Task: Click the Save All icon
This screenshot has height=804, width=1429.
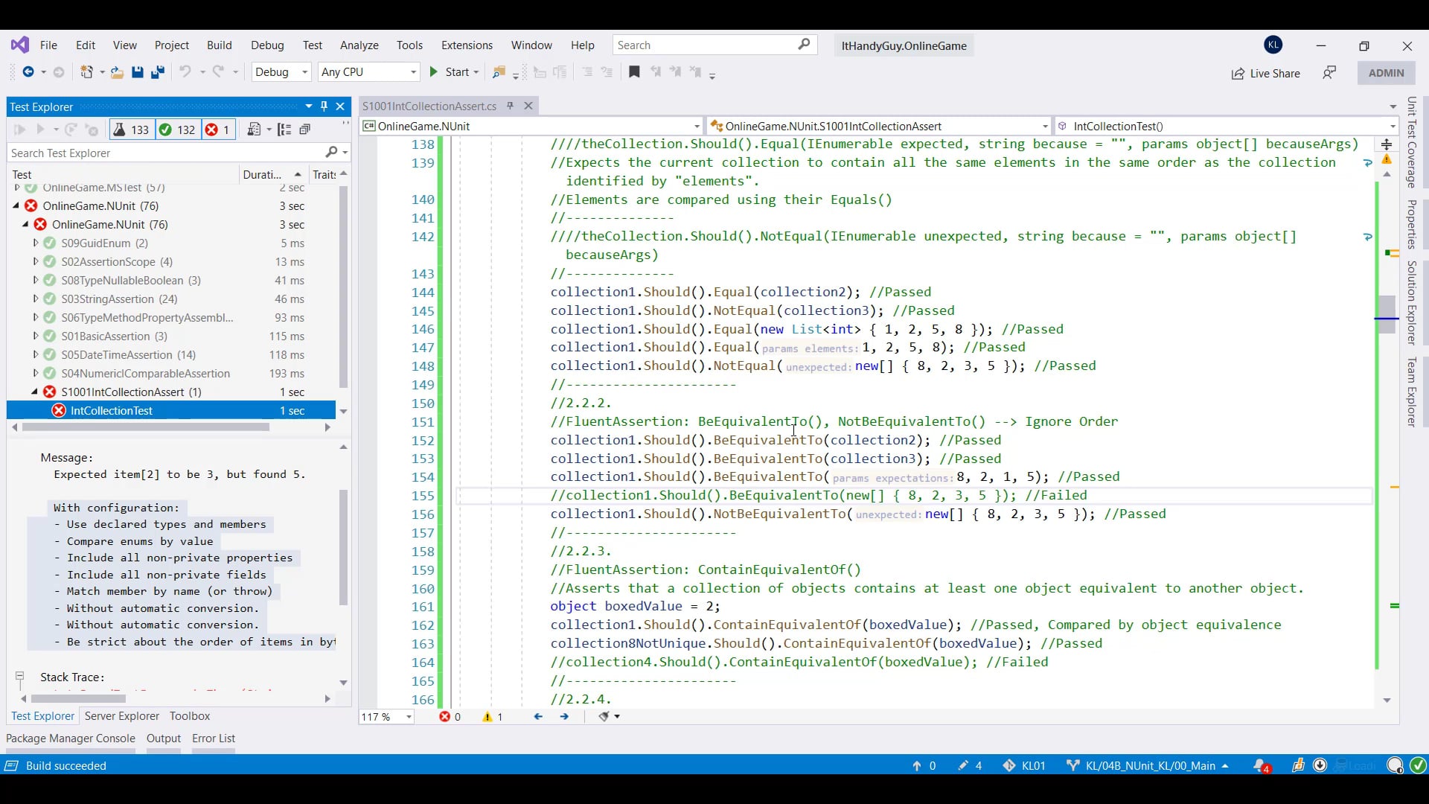Action: (157, 72)
